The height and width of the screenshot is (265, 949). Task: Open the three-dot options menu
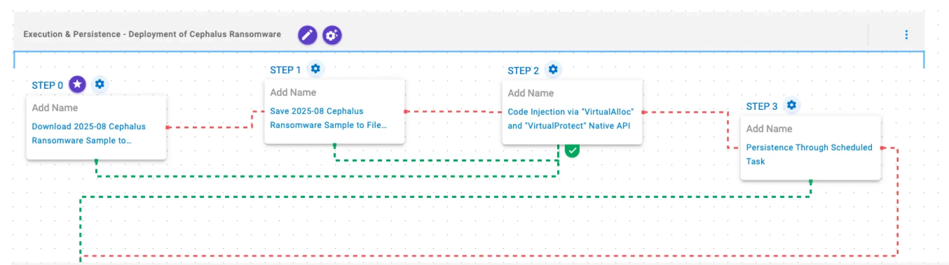coord(906,35)
